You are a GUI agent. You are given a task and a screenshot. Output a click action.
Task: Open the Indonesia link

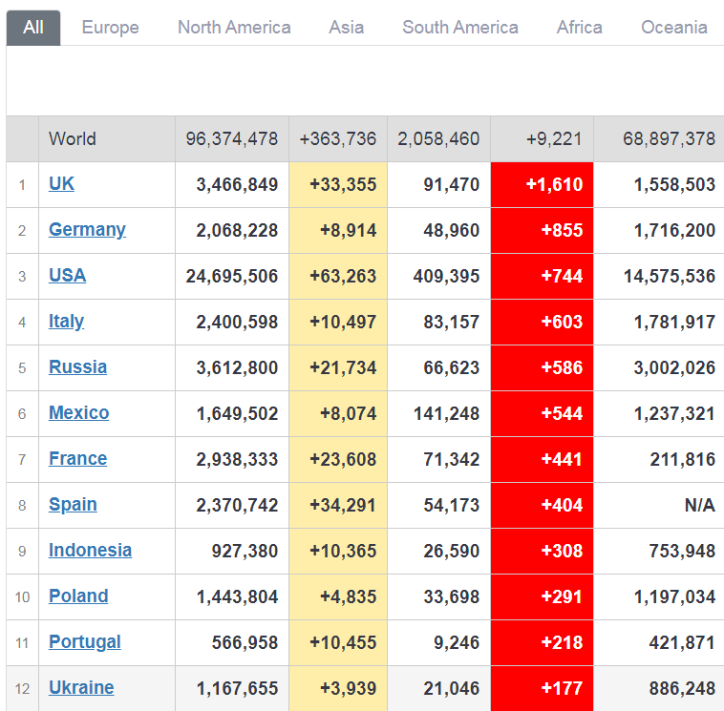click(90, 551)
